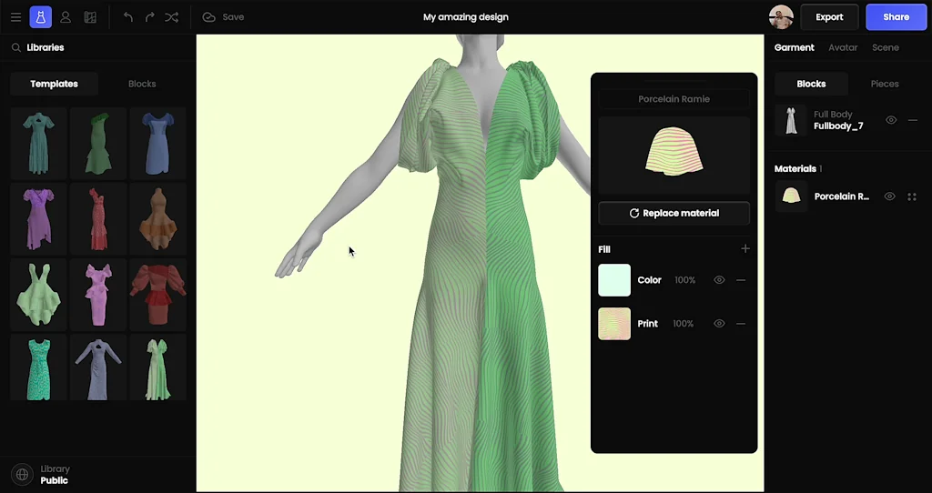932x493 pixels.
Task: Open the mint Color fill swatch
Action: 614,280
